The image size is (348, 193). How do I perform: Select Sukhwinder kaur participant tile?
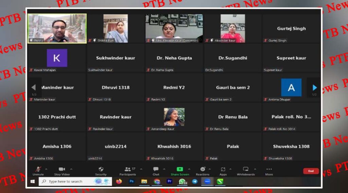[116, 58]
